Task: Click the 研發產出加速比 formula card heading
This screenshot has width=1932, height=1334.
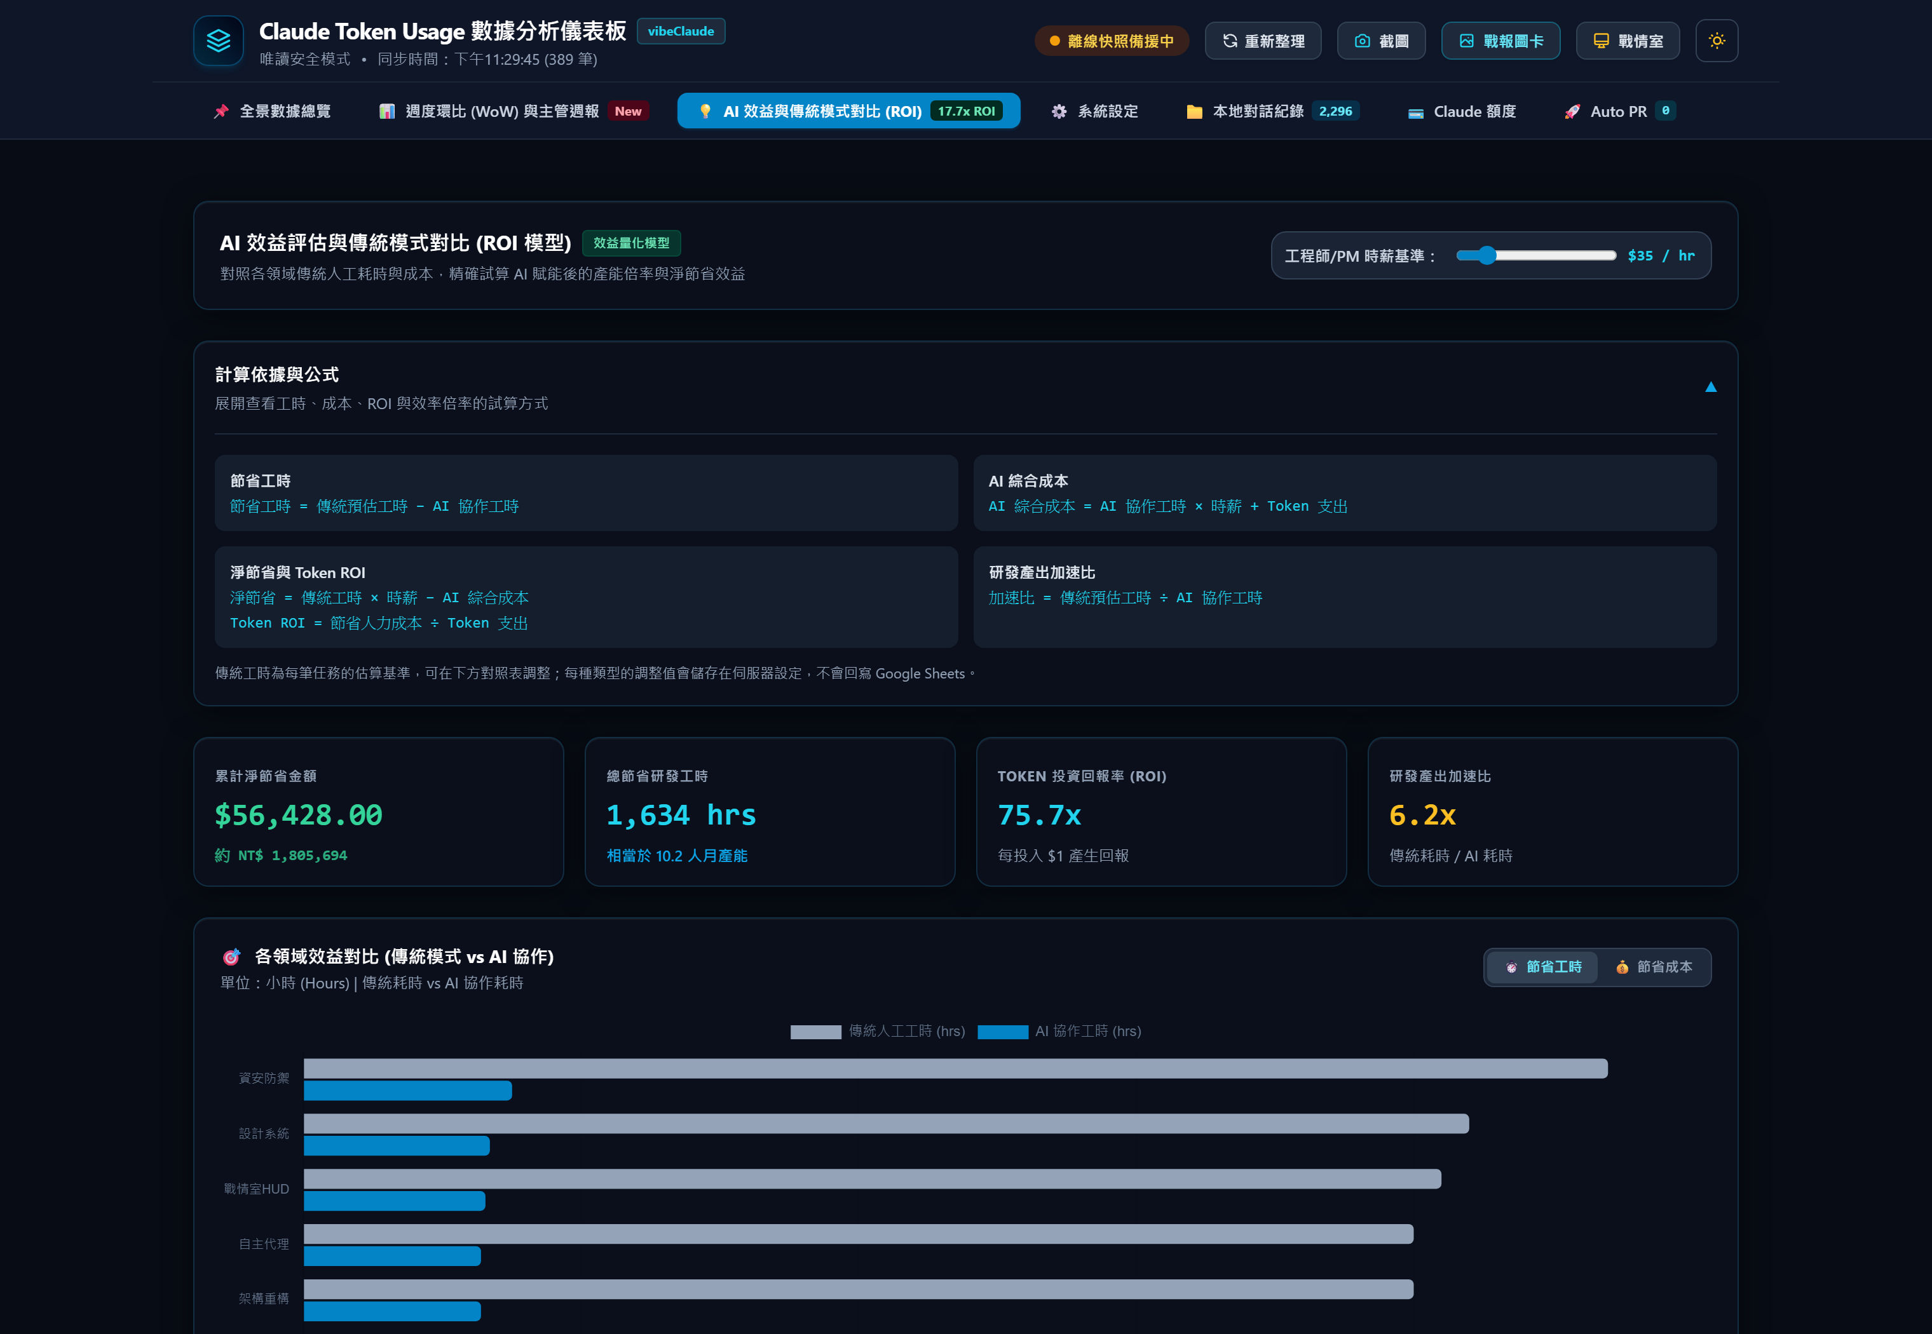Action: point(1042,572)
